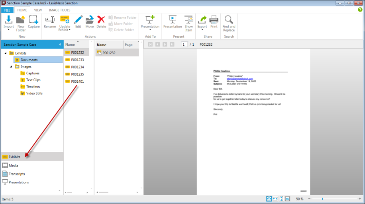Click the Import icon in ribbon
This screenshot has height=204, width=365.
click(x=8, y=19)
